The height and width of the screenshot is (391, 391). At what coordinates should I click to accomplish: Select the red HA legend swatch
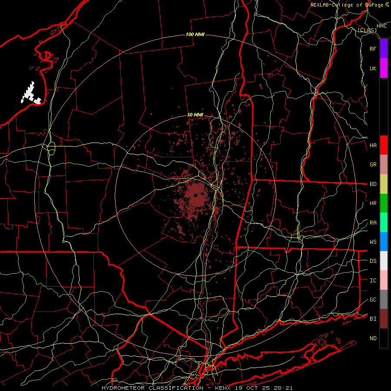[x=384, y=145]
